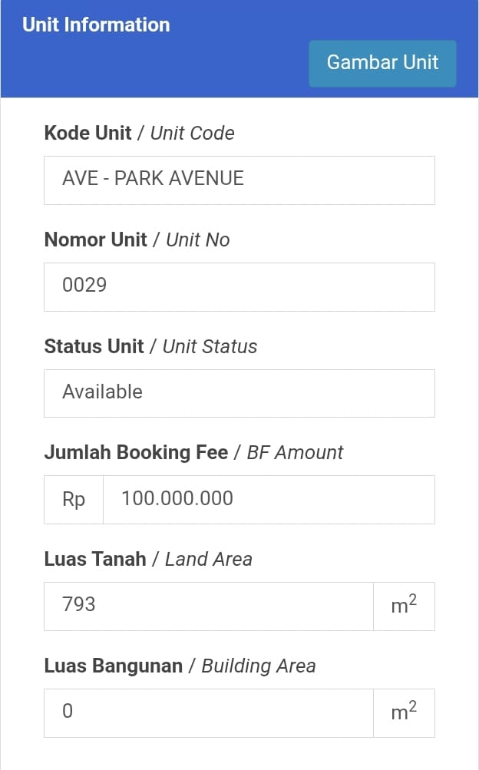This screenshot has height=770, width=479.
Task: Click the Rp currency prefix box
Action: [x=74, y=499]
